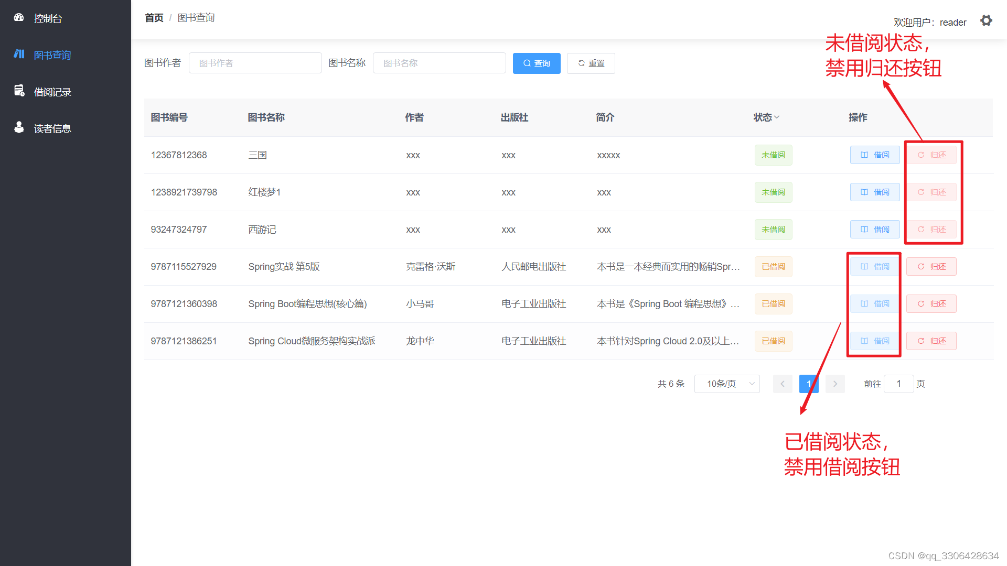1007x566 pixels.
Task: Select page 1 in pagination
Action: click(809, 384)
